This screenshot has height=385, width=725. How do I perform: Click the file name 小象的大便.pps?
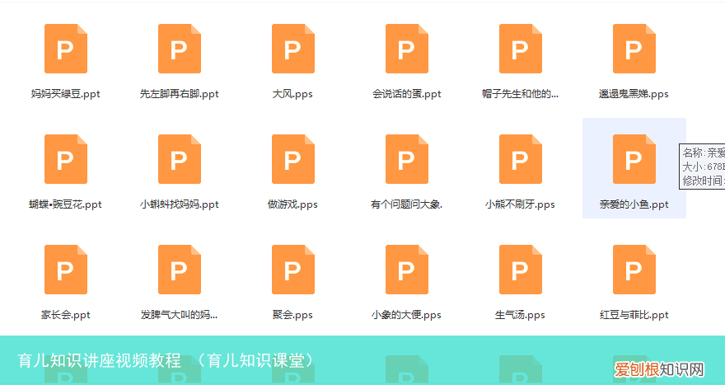406,315
